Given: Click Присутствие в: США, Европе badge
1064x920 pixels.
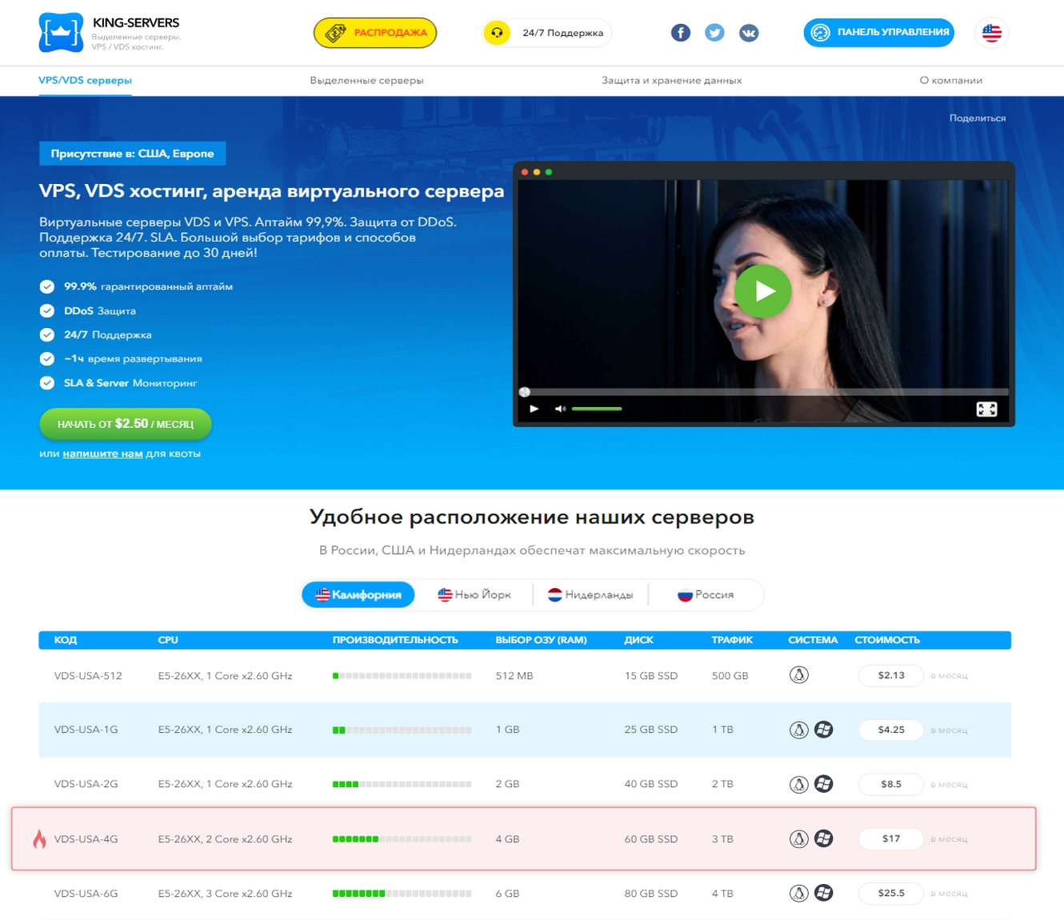Looking at the screenshot, I should pos(133,154).
